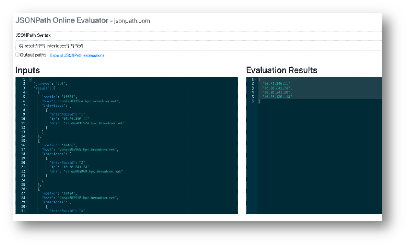Collapse the "interfaces" array at line 7

tap(27, 106)
